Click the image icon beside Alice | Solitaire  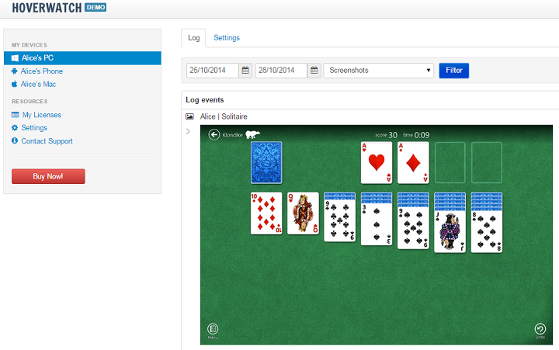(x=189, y=116)
